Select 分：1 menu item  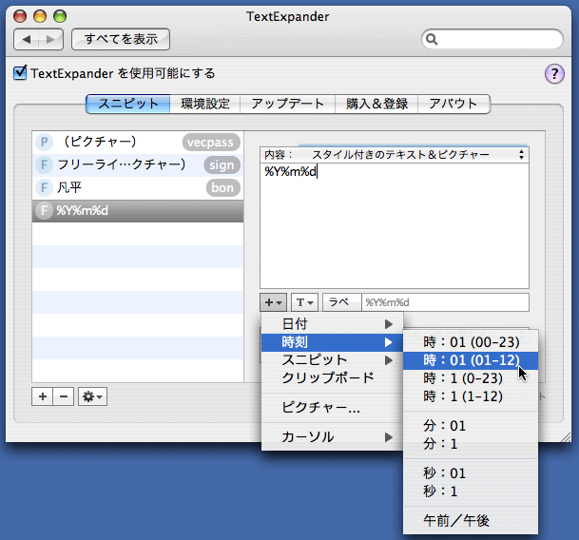coord(471,444)
